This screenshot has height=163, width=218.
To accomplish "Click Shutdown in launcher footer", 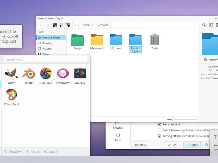I will 13,152.
